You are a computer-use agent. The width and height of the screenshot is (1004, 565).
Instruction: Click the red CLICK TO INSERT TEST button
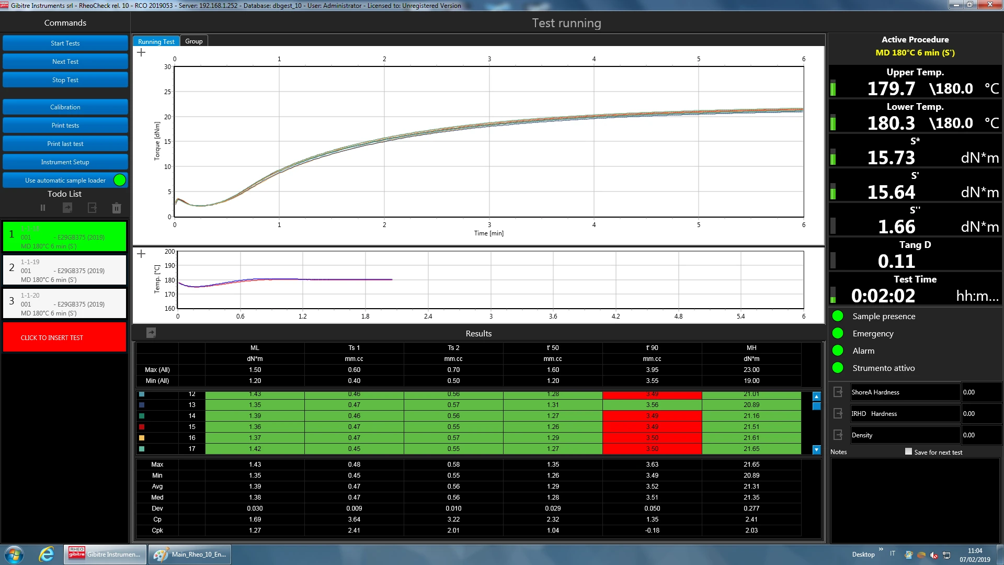point(64,337)
